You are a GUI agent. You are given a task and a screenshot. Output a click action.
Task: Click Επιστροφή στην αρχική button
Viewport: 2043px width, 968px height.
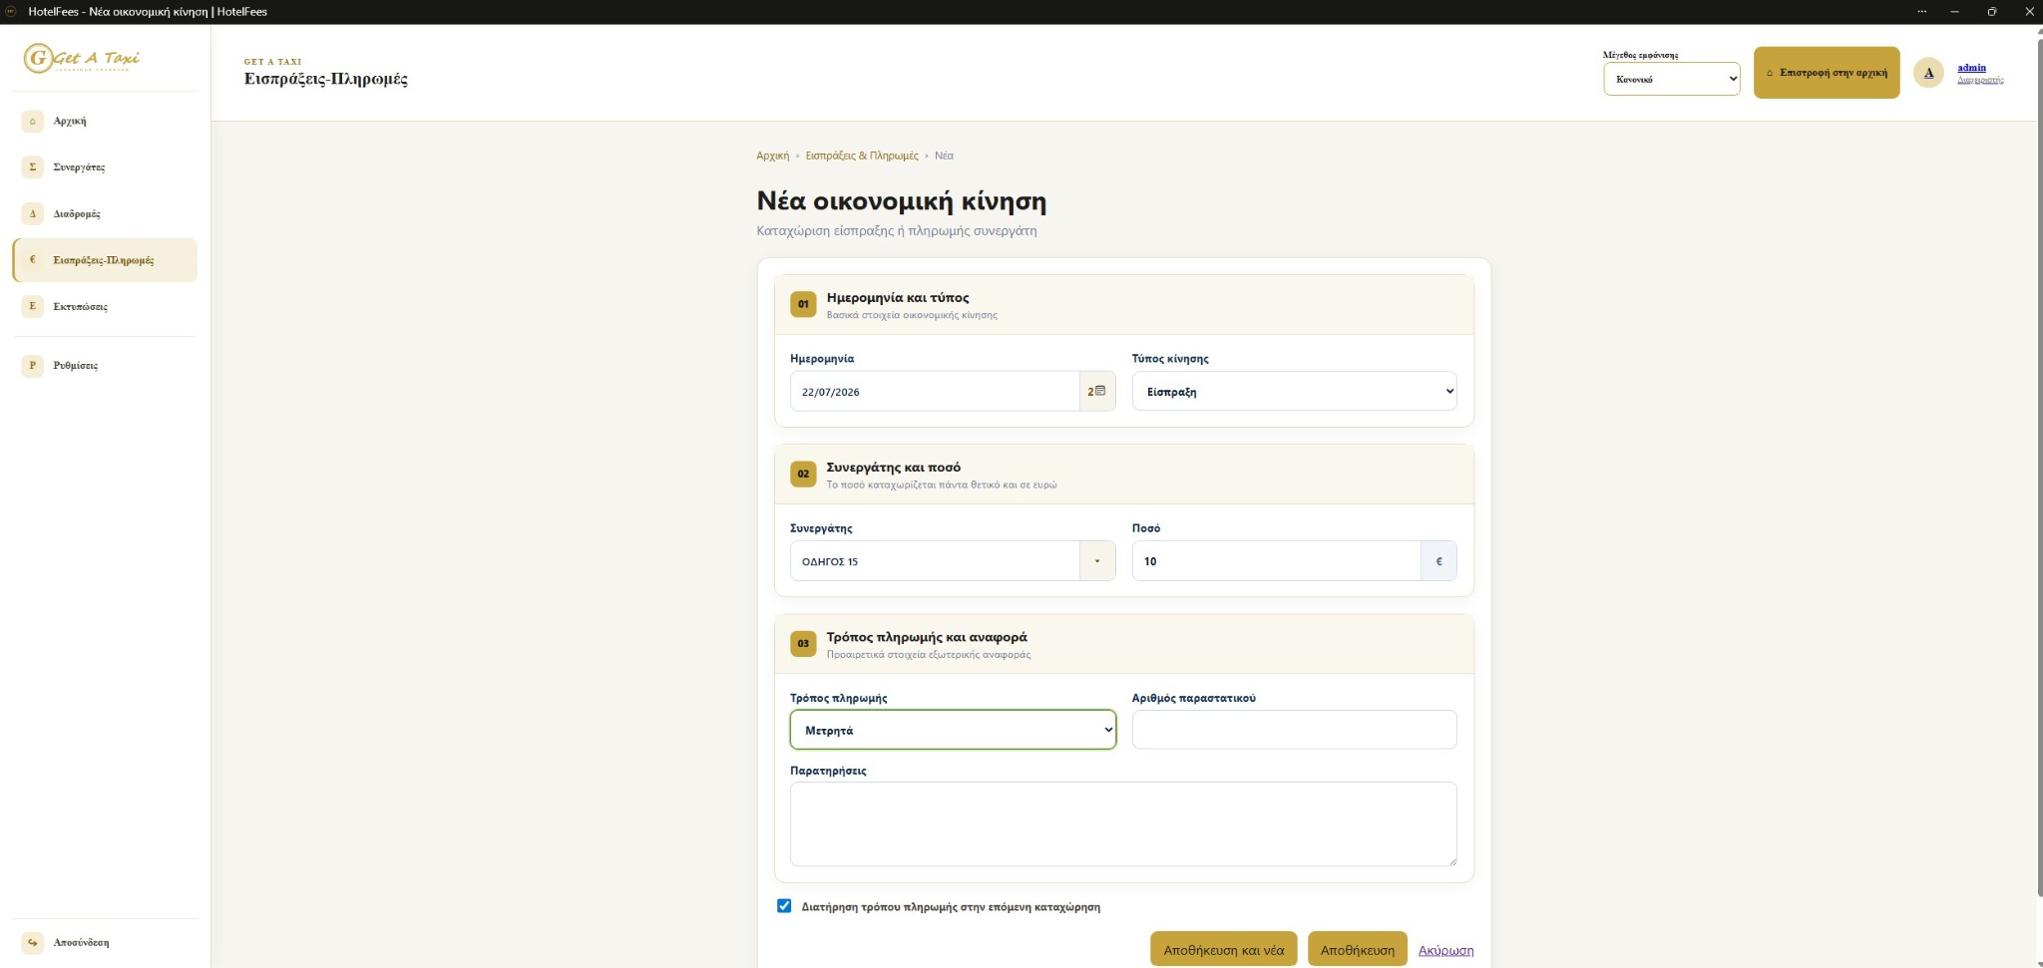pyautogui.click(x=1827, y=73)
